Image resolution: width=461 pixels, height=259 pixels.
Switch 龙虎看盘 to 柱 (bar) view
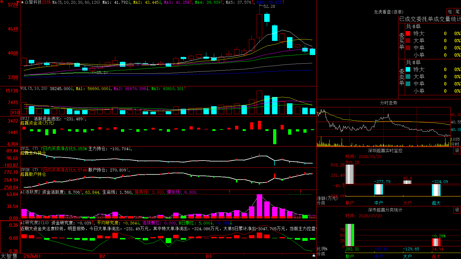[450, 12]
